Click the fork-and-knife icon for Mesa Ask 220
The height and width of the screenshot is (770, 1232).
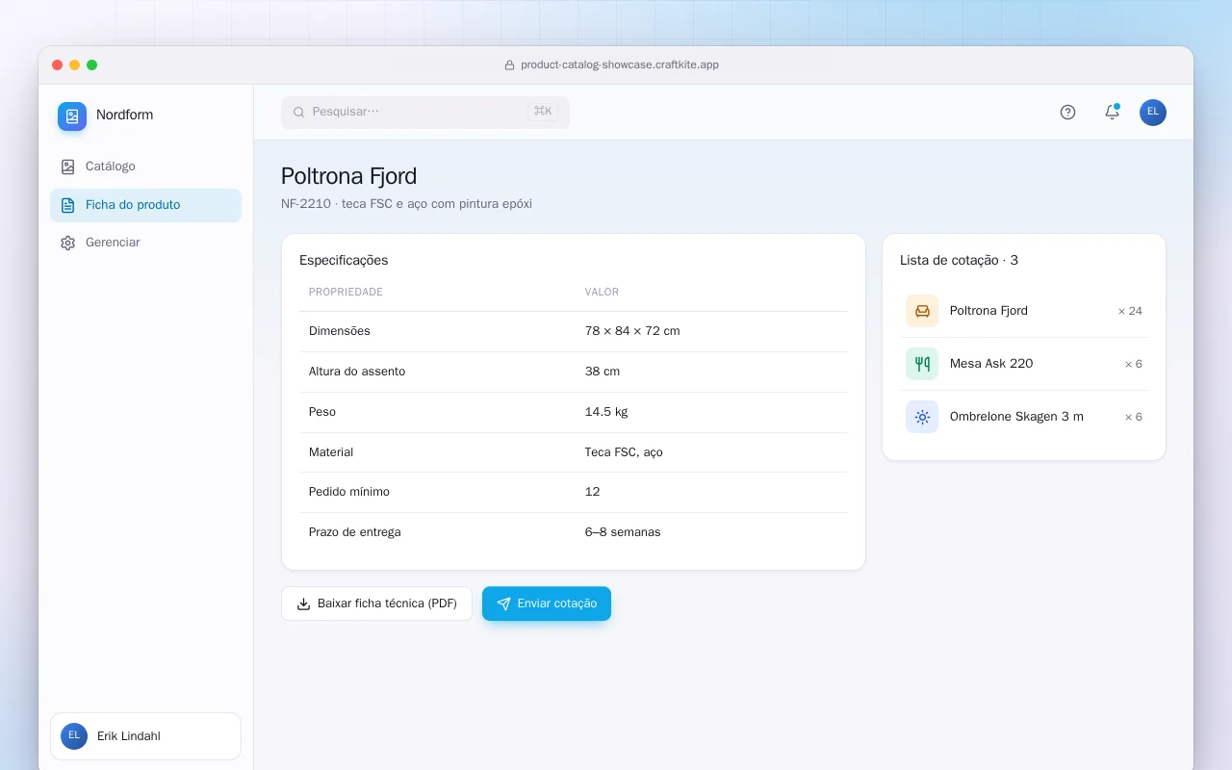coord(922,364)
